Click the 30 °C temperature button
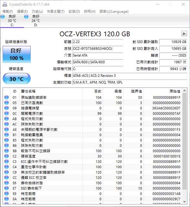Screen dimensions: 190x207 pos(17,79)
